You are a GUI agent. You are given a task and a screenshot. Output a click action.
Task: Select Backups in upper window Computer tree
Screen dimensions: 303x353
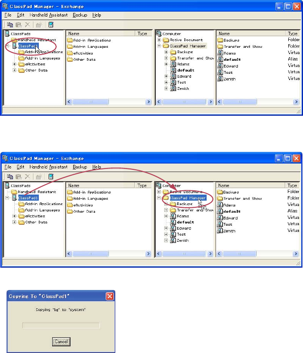pyautogui.click(x=185, y=52)
